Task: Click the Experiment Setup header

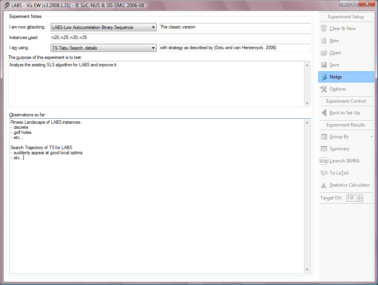Action: 346,17
